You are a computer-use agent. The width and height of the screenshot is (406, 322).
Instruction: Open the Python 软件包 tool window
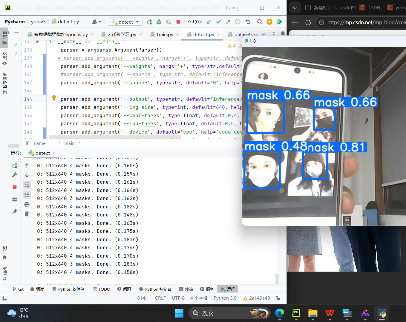[68, 289]
